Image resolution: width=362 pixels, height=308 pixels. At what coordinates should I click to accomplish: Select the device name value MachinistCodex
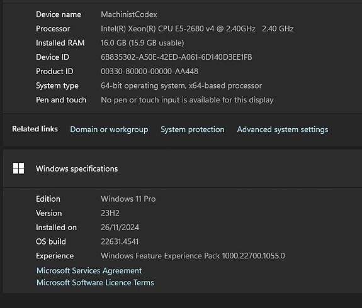(x=129, y=14)
